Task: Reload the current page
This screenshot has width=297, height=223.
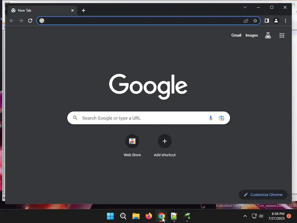Action: tap(30, 21)
